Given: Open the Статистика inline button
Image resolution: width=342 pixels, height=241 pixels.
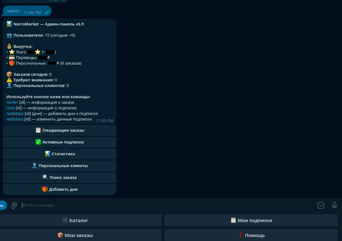Looking at the screenshot, I should pyautogui.click(x=60, y=154).
